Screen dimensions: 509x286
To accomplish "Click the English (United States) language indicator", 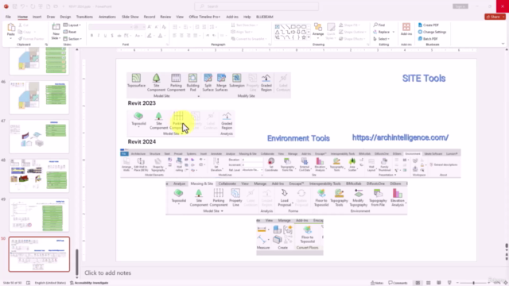I will [50, 283].
